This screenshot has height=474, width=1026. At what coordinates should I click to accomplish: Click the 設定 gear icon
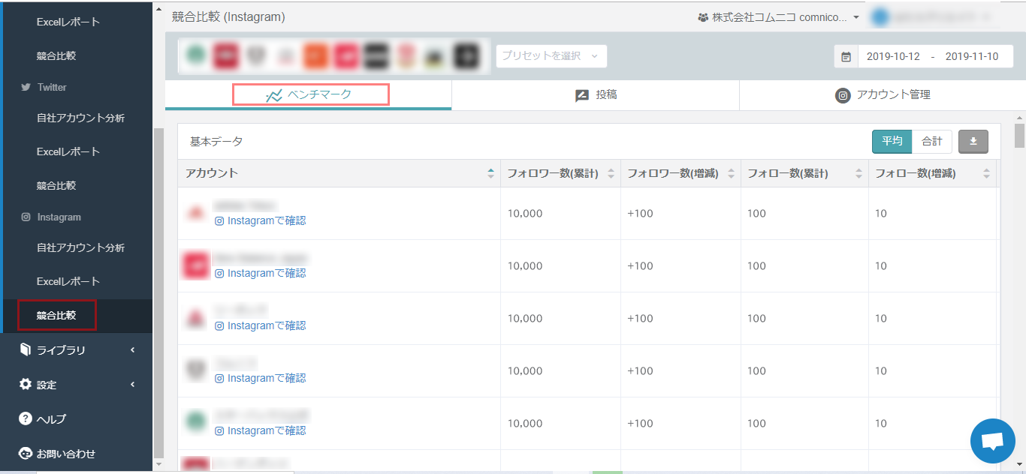26,384
